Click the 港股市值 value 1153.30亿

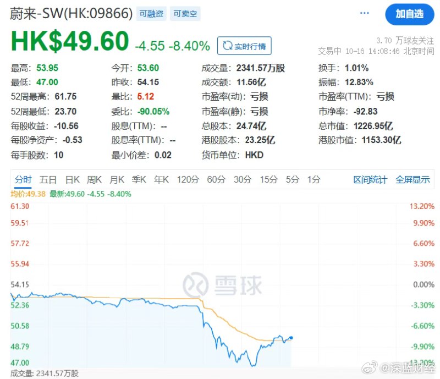[382, 140]
